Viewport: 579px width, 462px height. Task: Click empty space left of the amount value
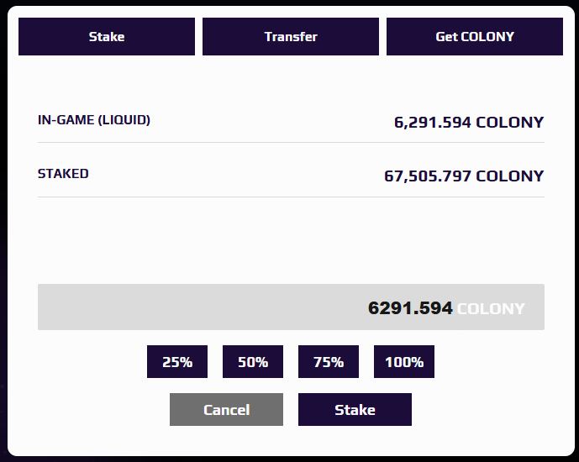[x=199, y=307]
